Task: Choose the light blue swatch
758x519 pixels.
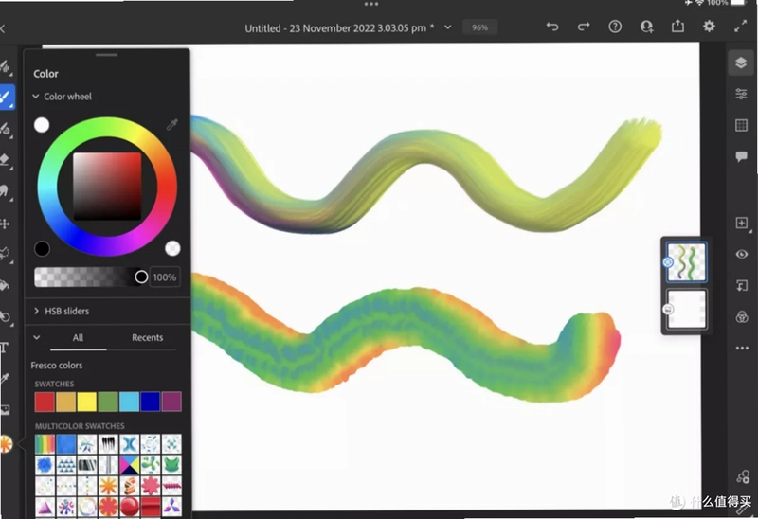Action: [x=129, y=403]
